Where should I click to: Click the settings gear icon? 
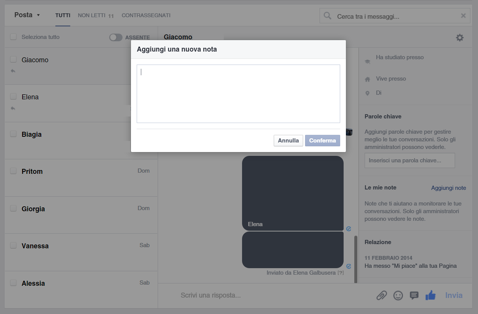click(460, 38)
